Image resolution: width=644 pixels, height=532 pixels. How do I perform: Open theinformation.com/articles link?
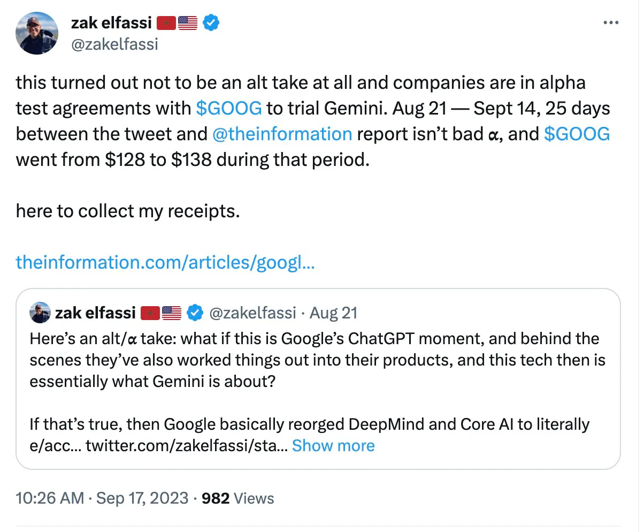pos(165,262)
